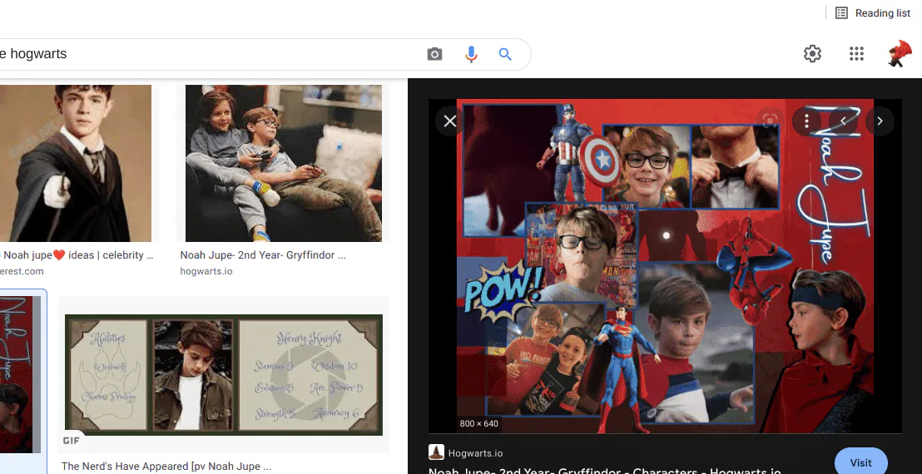Viewport: 922px width, 474px height.
Task: Go to previous image in preview
Action: pyautogui.click(x=843, y=121)
